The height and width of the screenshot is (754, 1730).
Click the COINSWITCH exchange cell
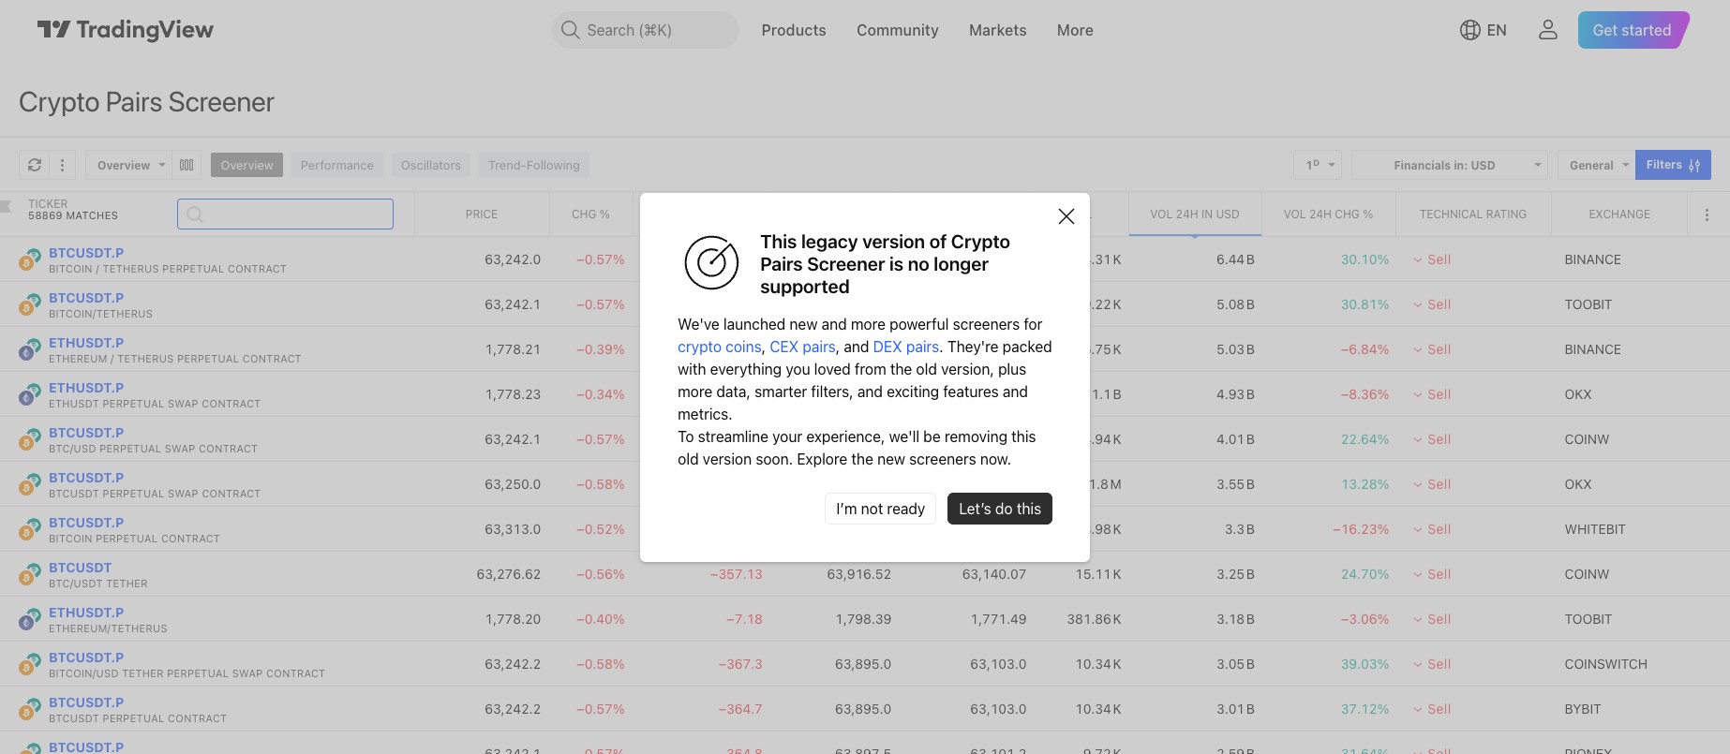point(1605,664)
